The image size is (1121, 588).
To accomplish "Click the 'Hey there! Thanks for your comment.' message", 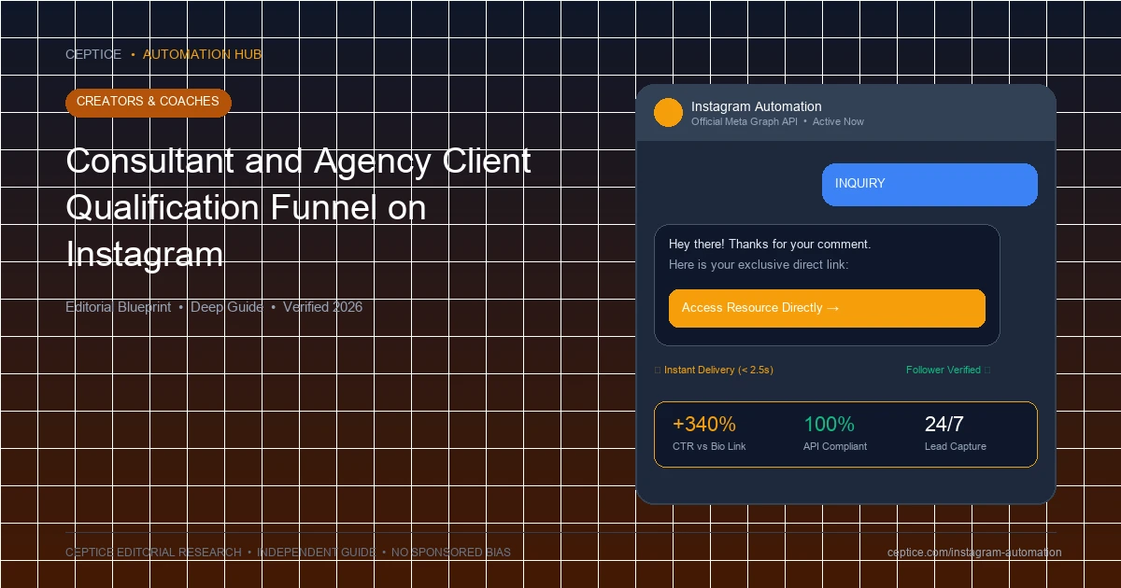I will (x=770, y=245).
